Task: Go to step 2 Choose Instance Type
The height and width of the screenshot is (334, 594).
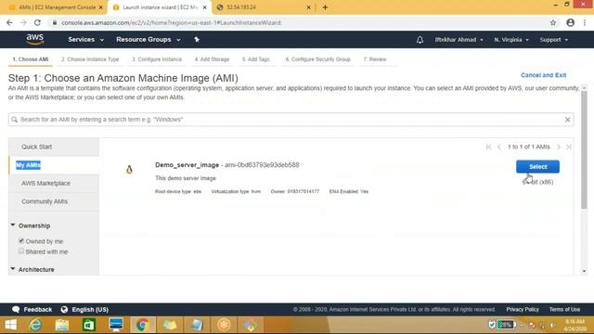Action: pos(90,59)
